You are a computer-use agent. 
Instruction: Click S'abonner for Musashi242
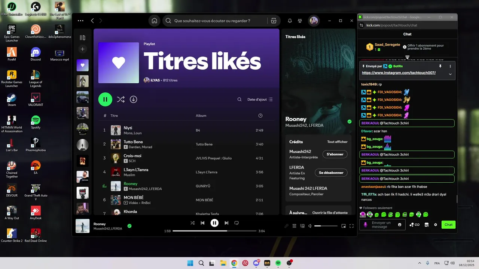click(335, 154)
